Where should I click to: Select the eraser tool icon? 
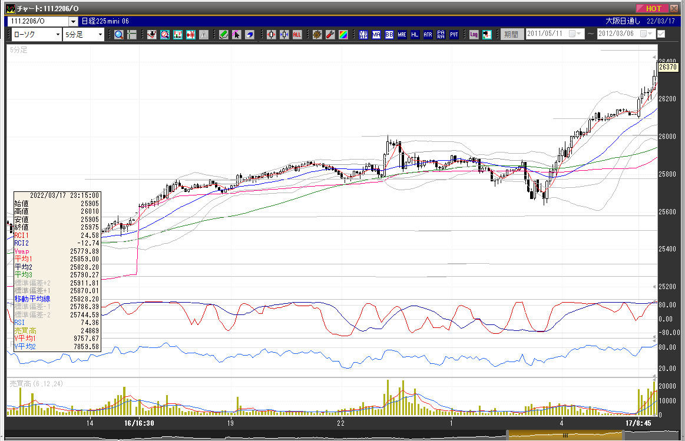point(250,35)
